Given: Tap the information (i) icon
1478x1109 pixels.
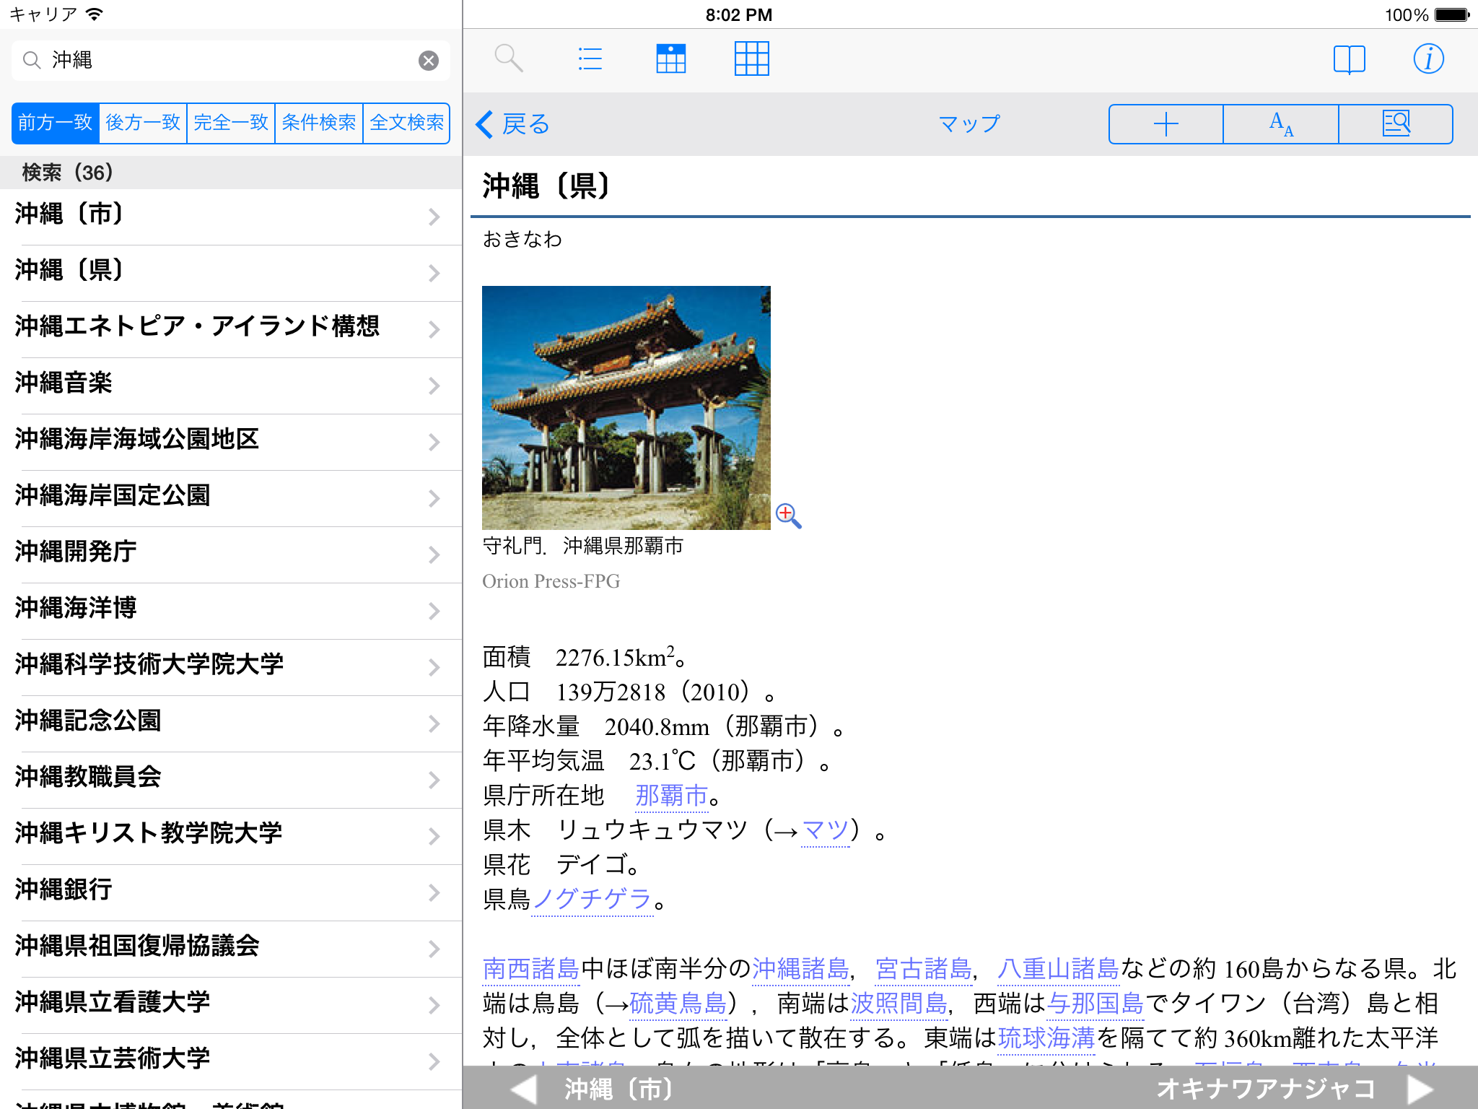Looking at the screenshot, I should tap(1428, 59).
